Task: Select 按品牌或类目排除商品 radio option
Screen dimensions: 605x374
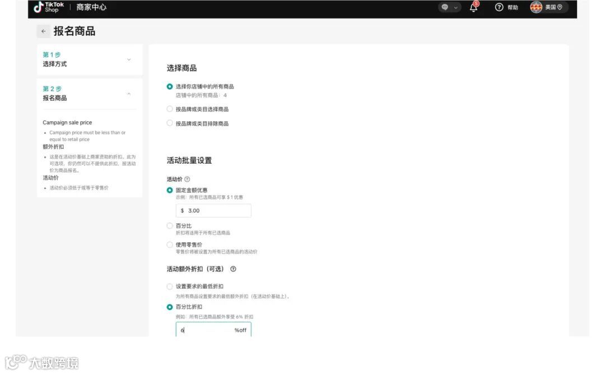Action: [169, 123]
